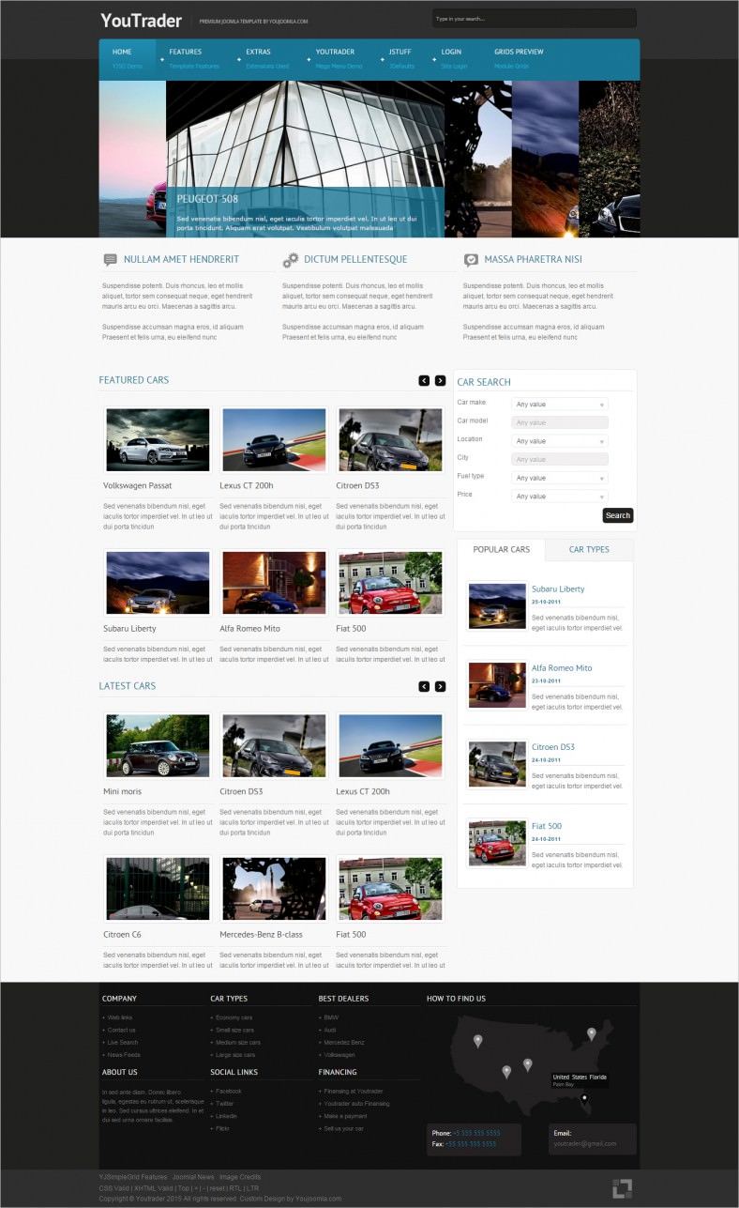
Task: Click the chat bubble icon beside Nullam Amet Hendrerit
Action: pyautogui.click(x=110, y=260)
